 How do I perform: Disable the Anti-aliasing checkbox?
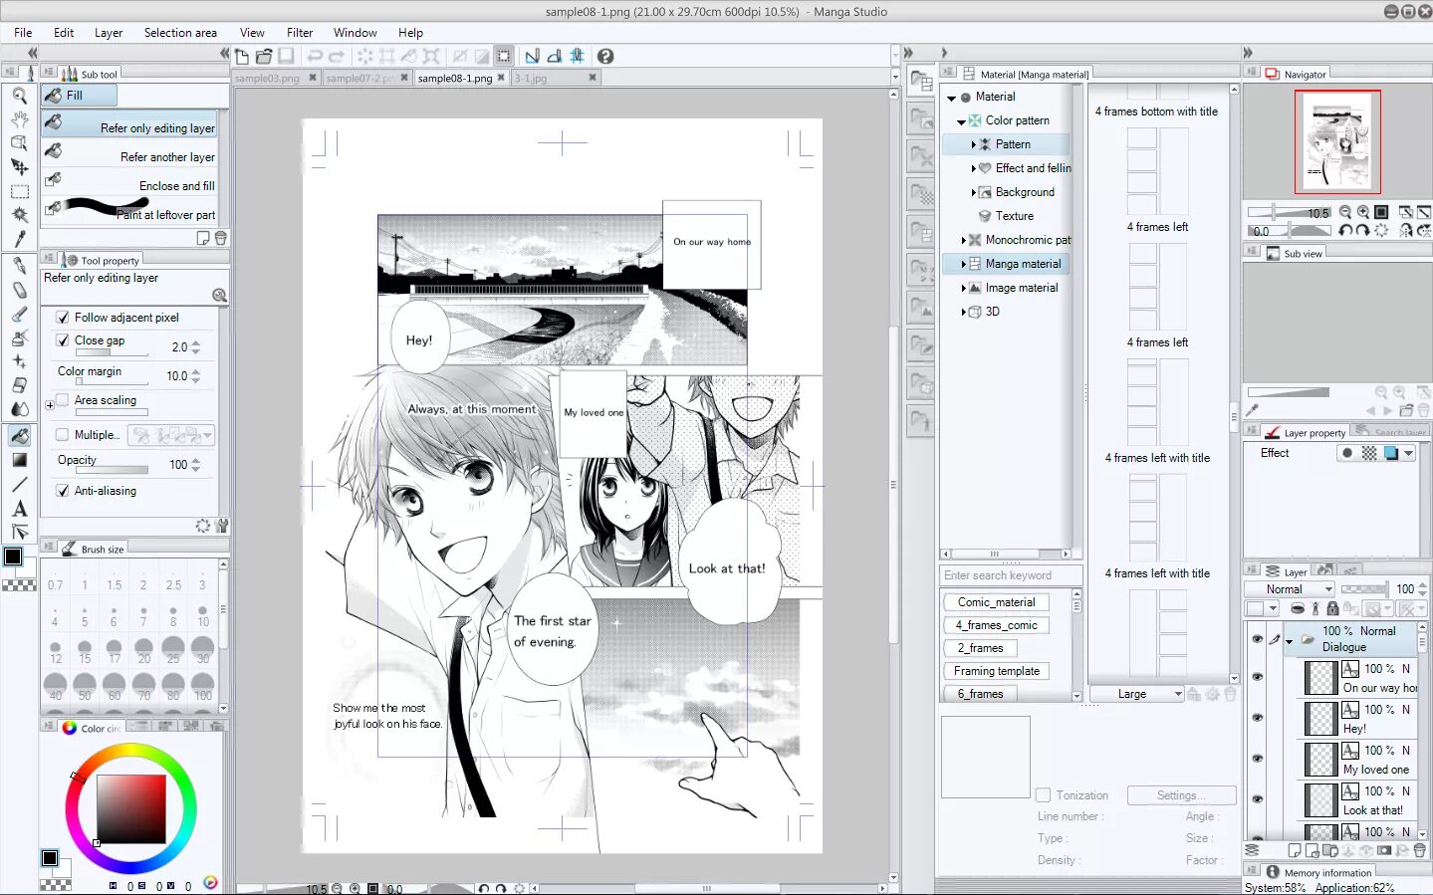tap(62, 490)
